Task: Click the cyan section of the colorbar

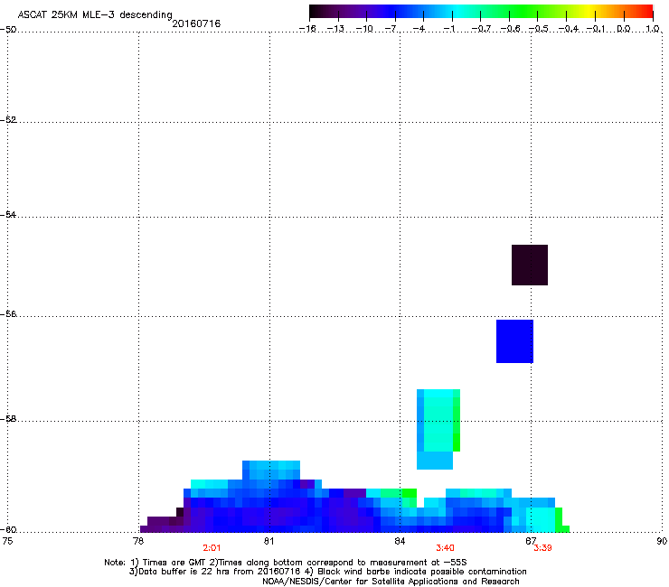Action: 458,12
